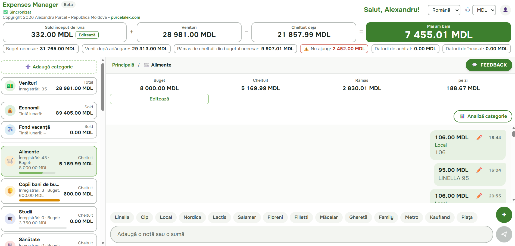This screenshot has height=246, width=515.
Task: Edit the Alimente budget with Editează
Action: tap(159, 99)
